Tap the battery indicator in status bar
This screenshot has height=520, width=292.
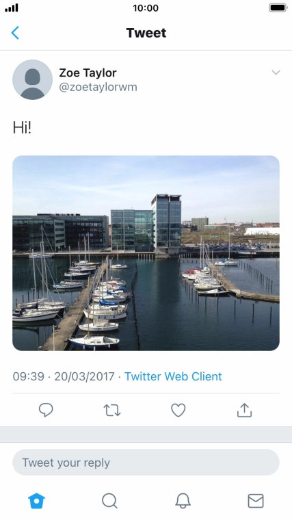(278, 8)
